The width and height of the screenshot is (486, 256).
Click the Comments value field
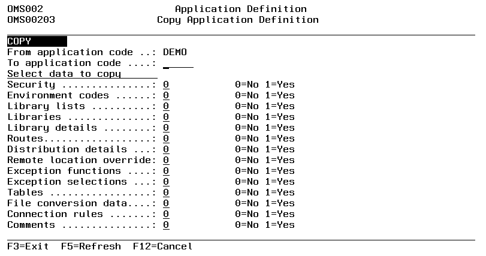[166, 225]
